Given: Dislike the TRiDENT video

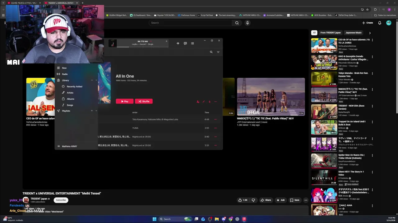Looking at the screenshot, I should [x=253, y=200].
